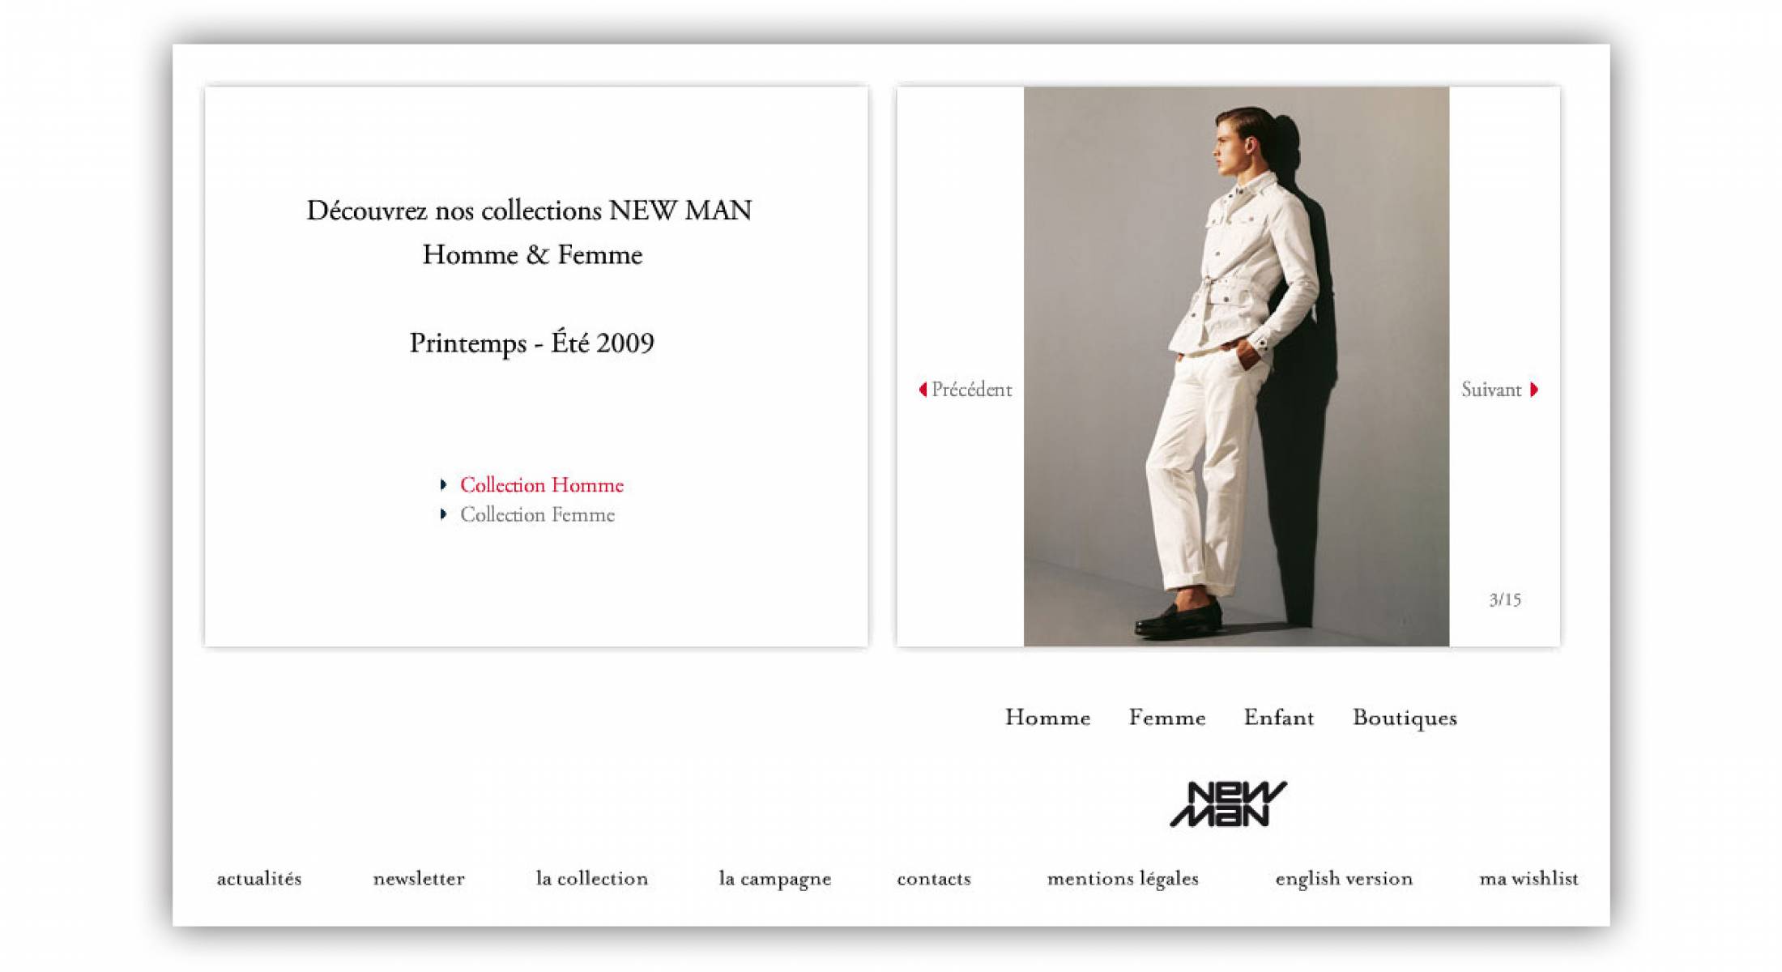Switch to the english version
The image size is (1782, 972).
(1344, 879)
